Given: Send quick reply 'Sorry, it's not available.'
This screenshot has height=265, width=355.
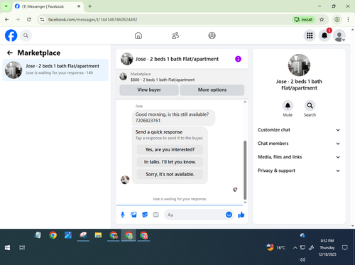Looking at the screenshot, I should (170, 174).
